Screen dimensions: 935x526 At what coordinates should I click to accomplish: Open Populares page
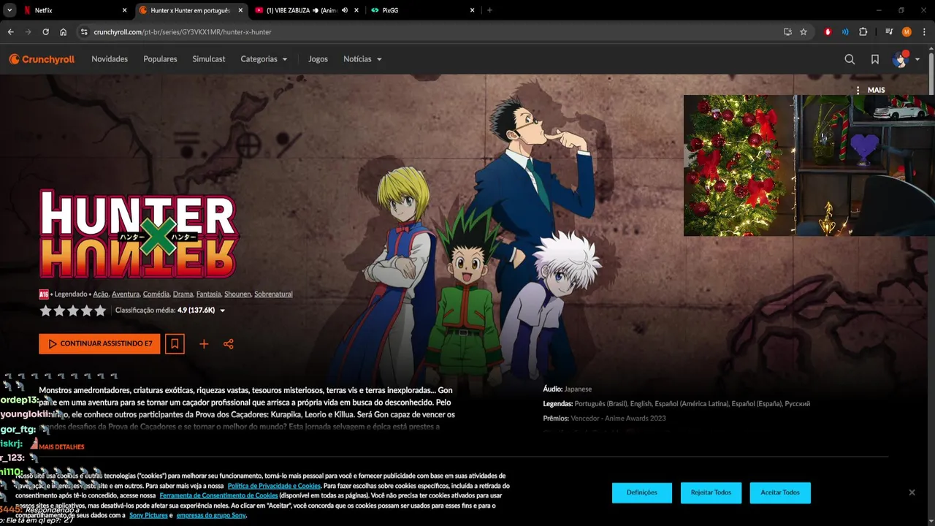[160, 59]
